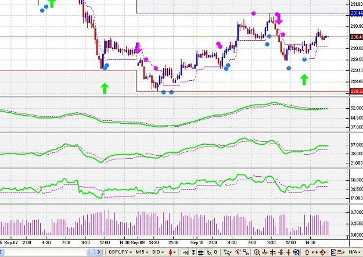This screenshot has width=363, height=257.
Task: Click the narrow vertical cross zoom icon
Action: (265, 252)
